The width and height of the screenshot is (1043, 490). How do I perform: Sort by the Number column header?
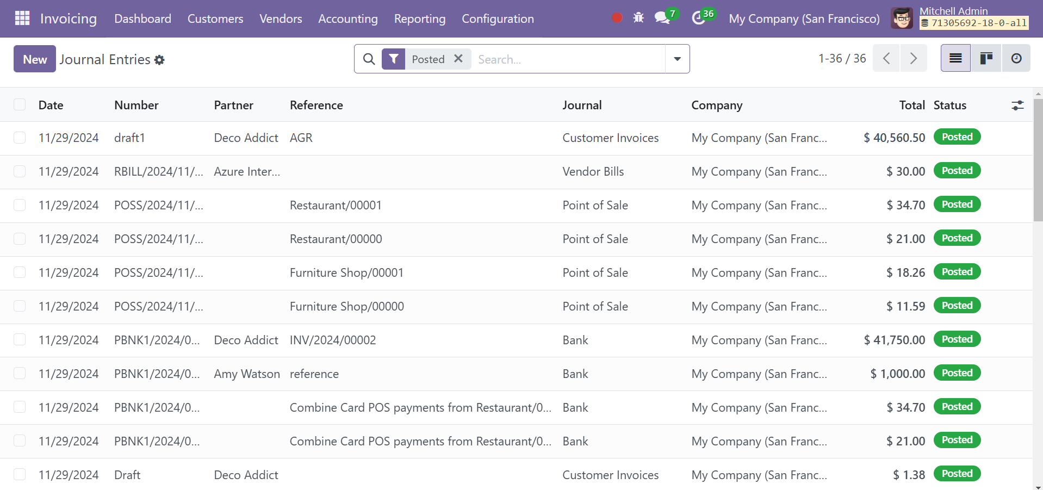(x=136, y=105)
